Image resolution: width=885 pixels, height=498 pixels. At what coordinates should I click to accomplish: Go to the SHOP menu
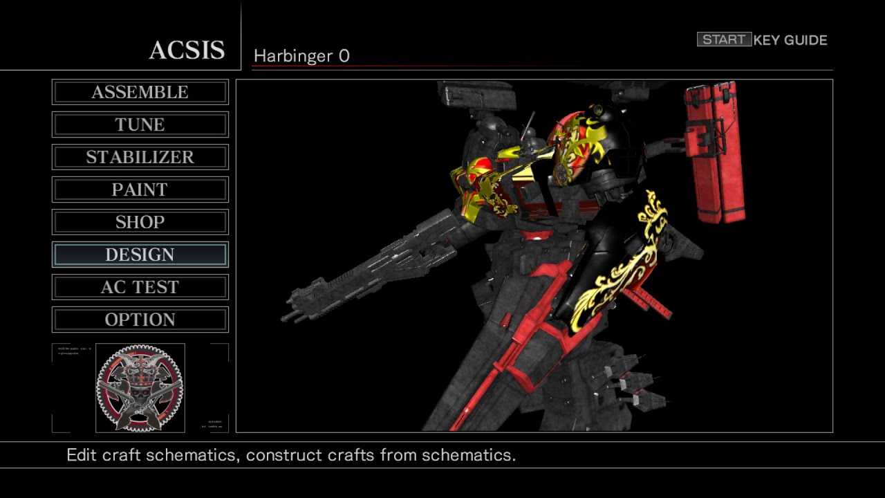[140, 222]
